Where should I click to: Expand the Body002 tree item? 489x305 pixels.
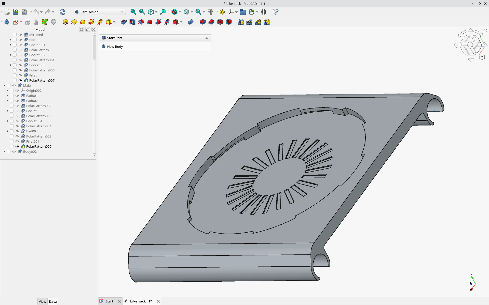5,151
